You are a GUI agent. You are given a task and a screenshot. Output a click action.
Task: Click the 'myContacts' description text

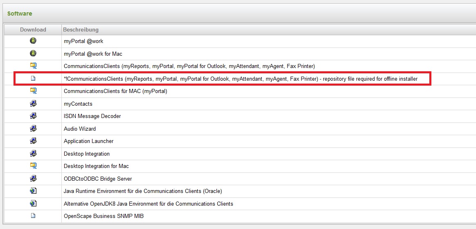tap(78, 104)
